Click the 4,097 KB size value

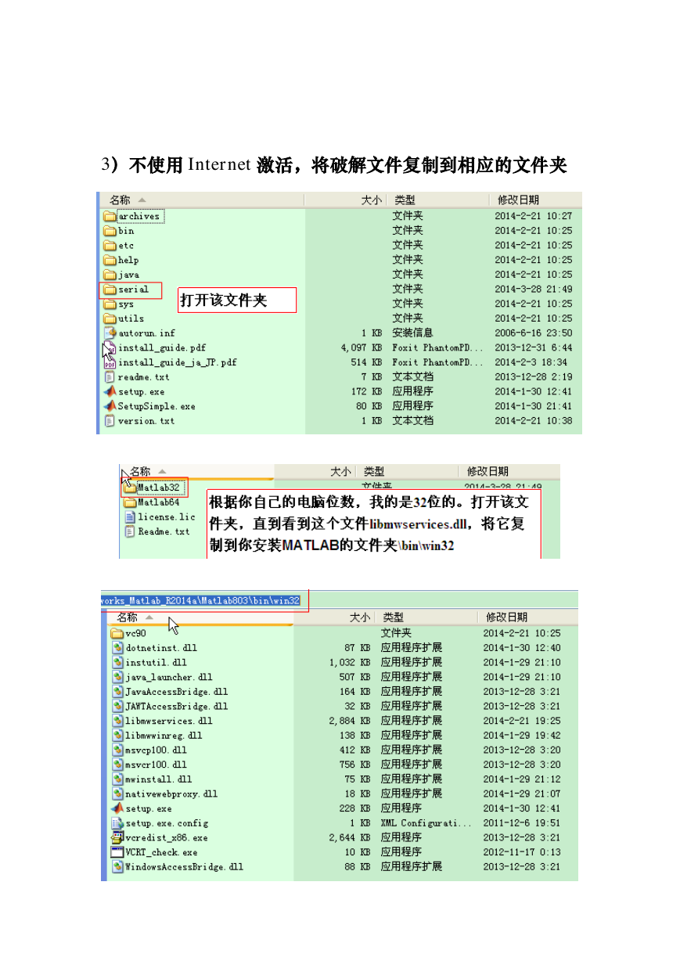pyautogui.click(x=362, y=347)
